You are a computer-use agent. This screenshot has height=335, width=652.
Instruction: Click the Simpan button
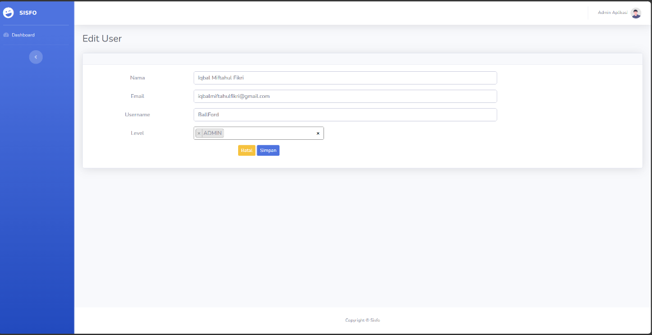tap(268, 150)
